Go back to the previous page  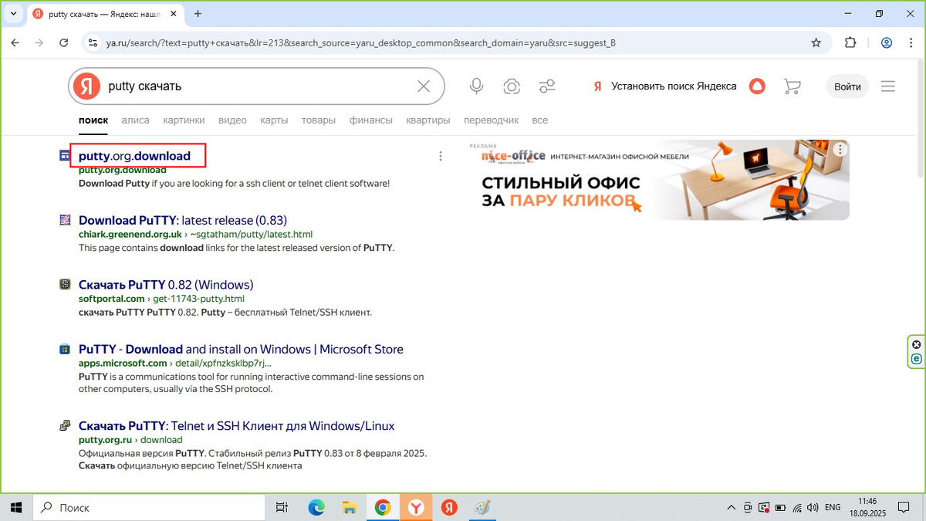(x=15, y=42)
